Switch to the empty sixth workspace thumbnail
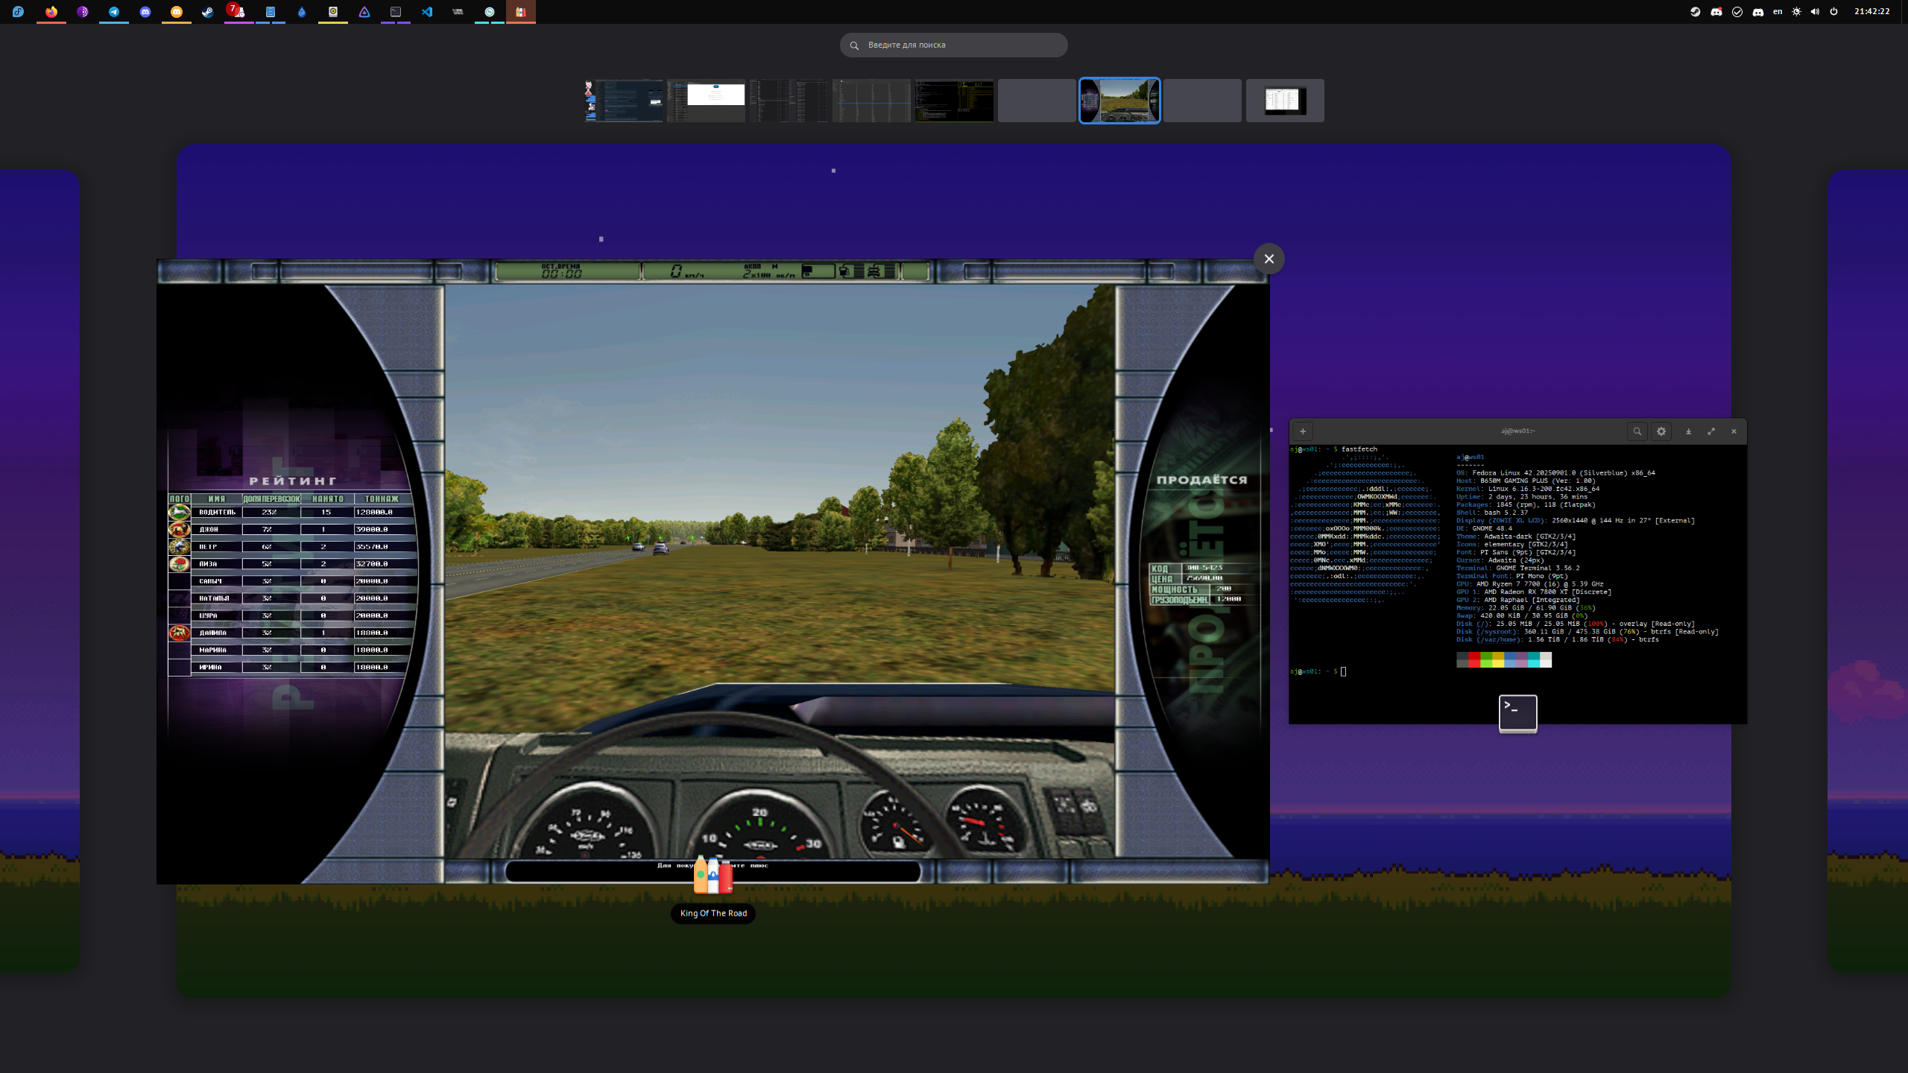The height and width of the screenshot is (1073, 1908). coord(1037,101)
